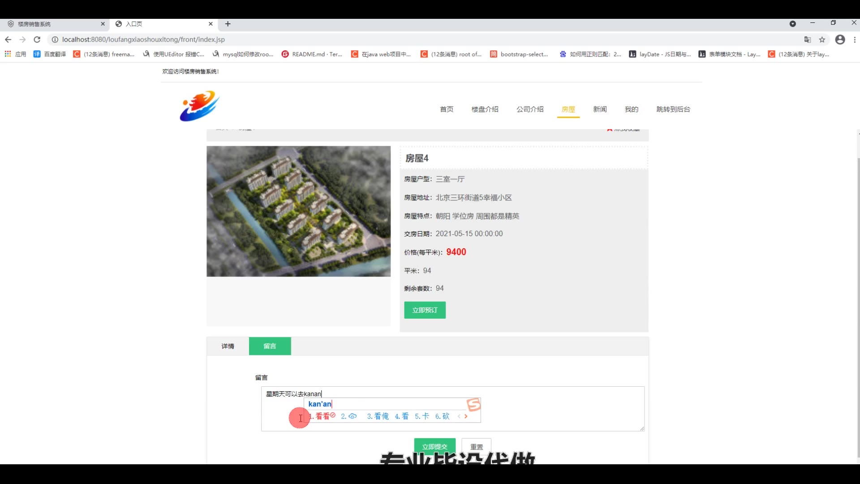The image size is (860, 484).
Task: Open the freema... CSDN bookmark
Action: tap(104, 54)
